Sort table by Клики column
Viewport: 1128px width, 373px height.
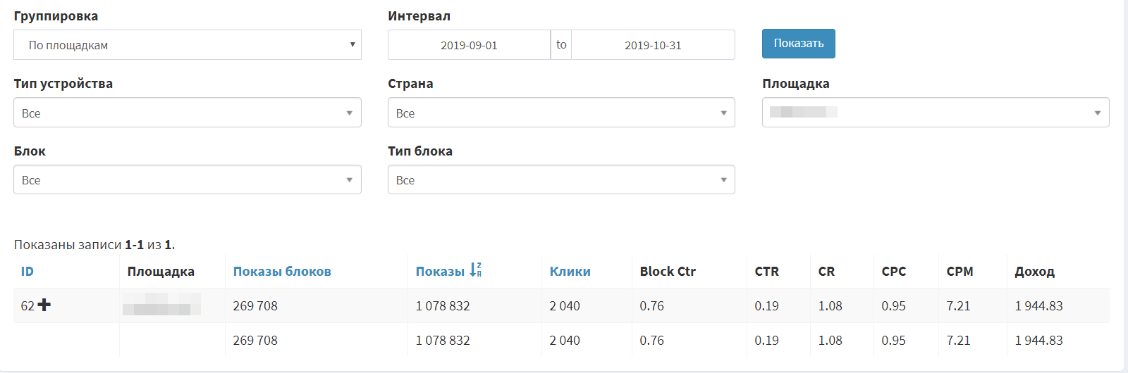(x=570, y=272)
